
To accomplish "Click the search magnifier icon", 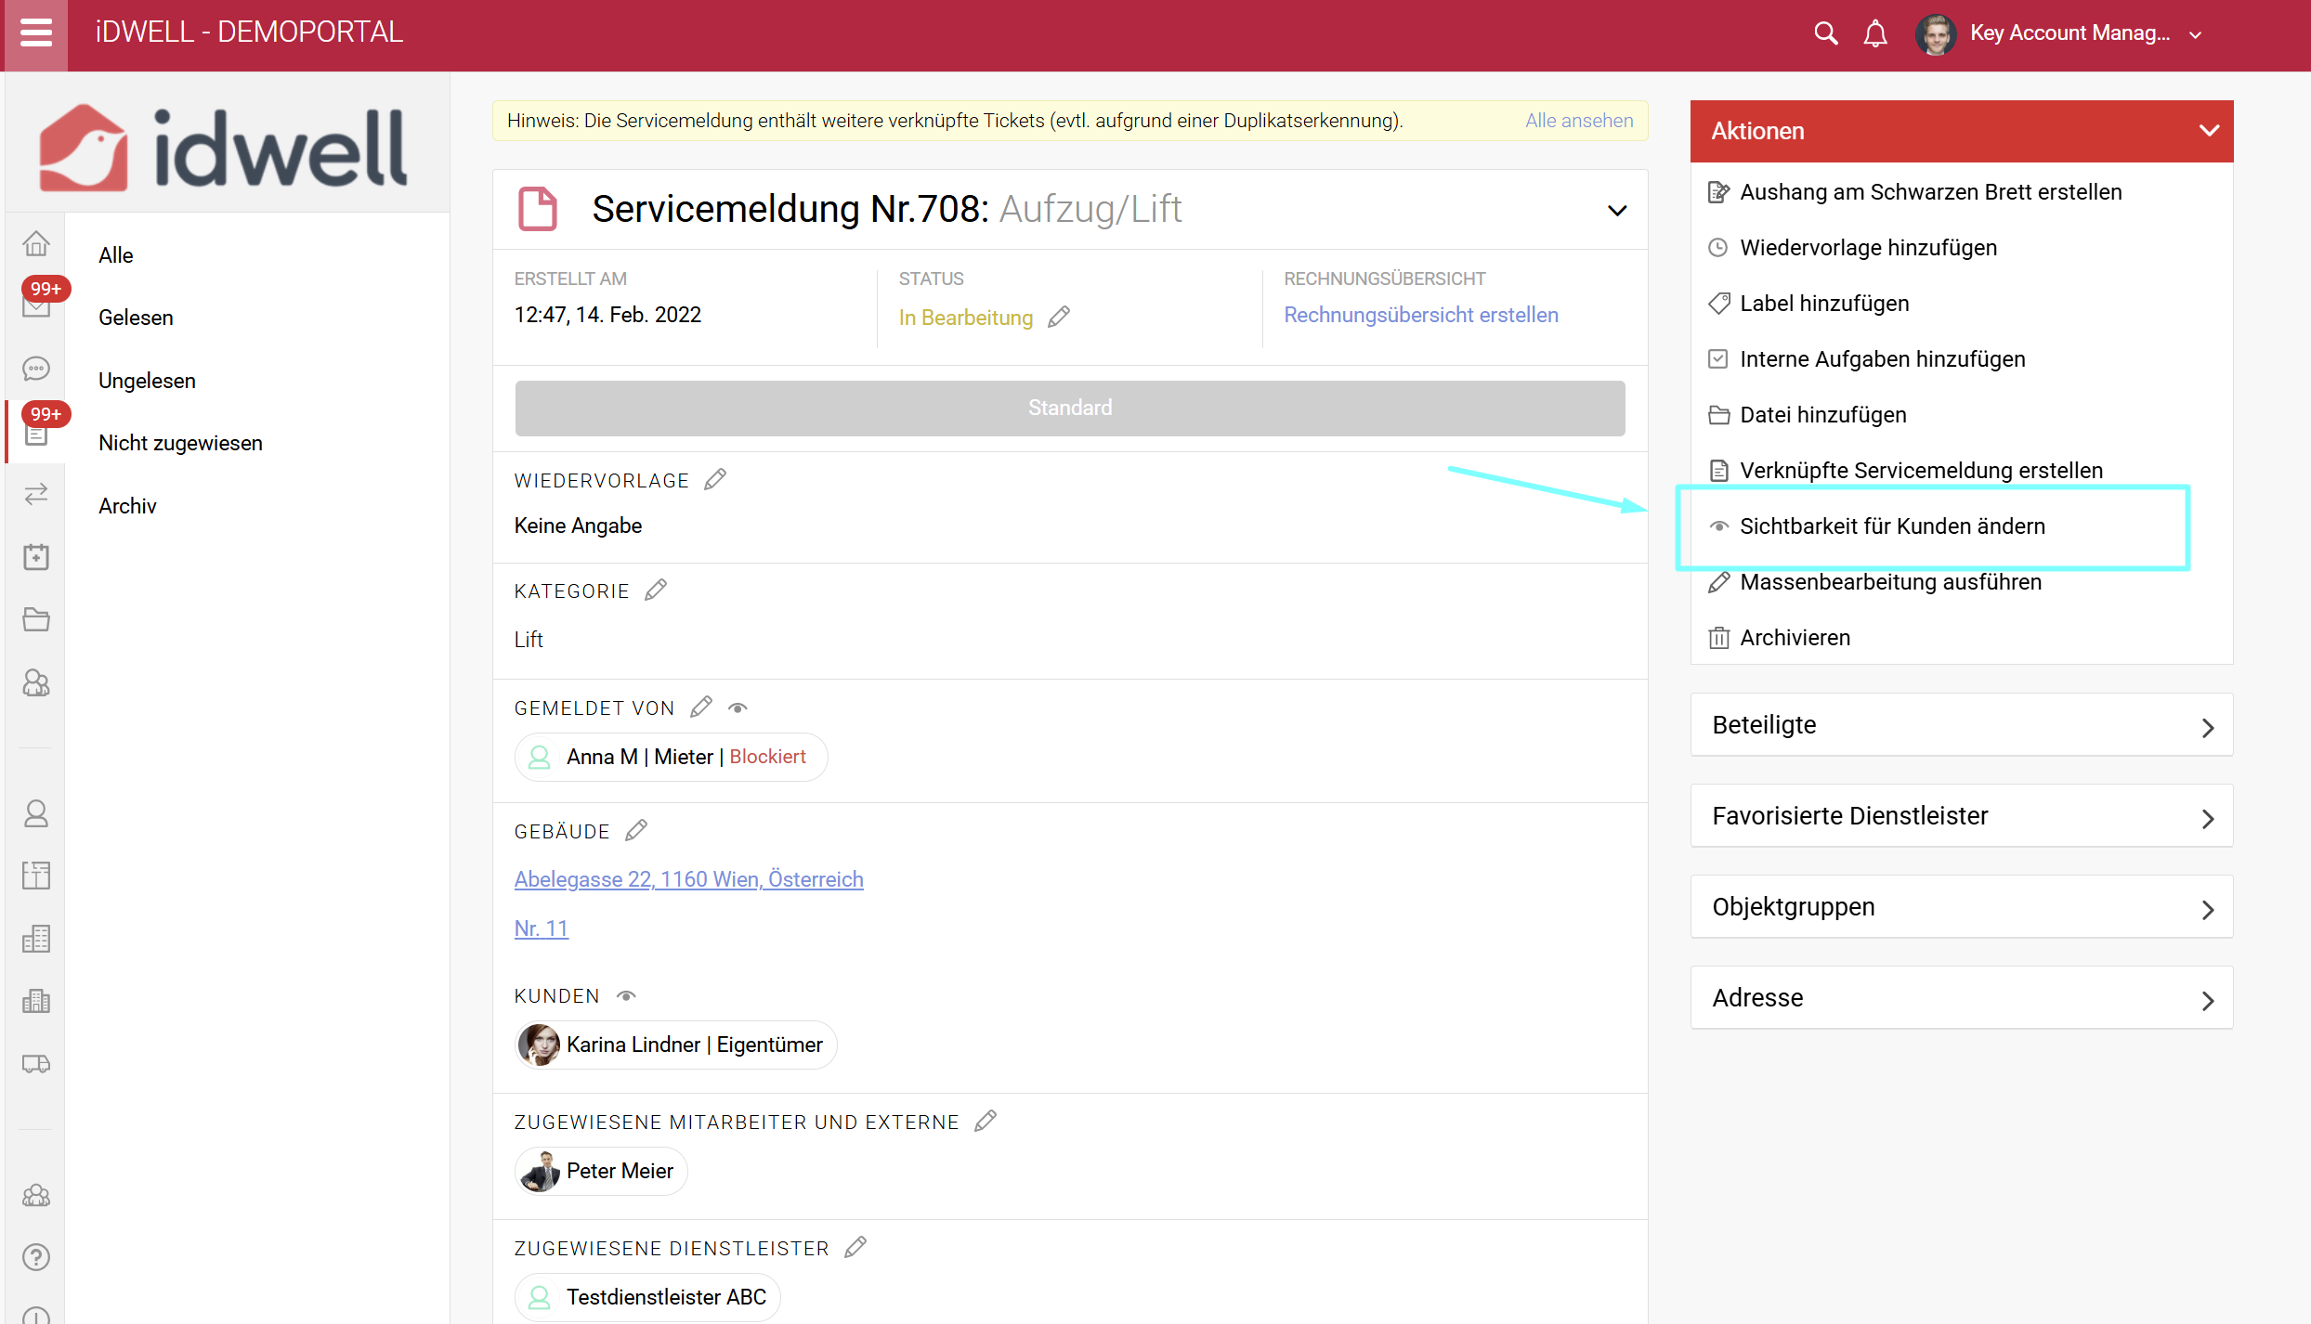I will coord(1825,33).
